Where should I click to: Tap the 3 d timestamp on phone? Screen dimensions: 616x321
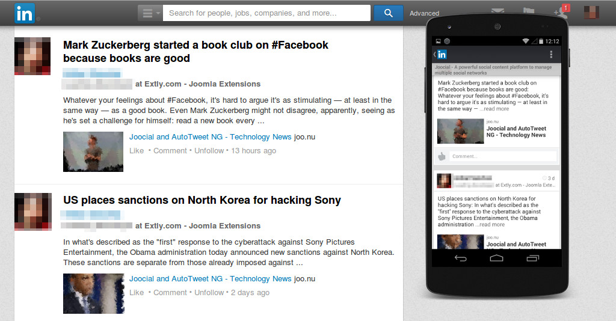pyautogui.click(x=549, y=178)
